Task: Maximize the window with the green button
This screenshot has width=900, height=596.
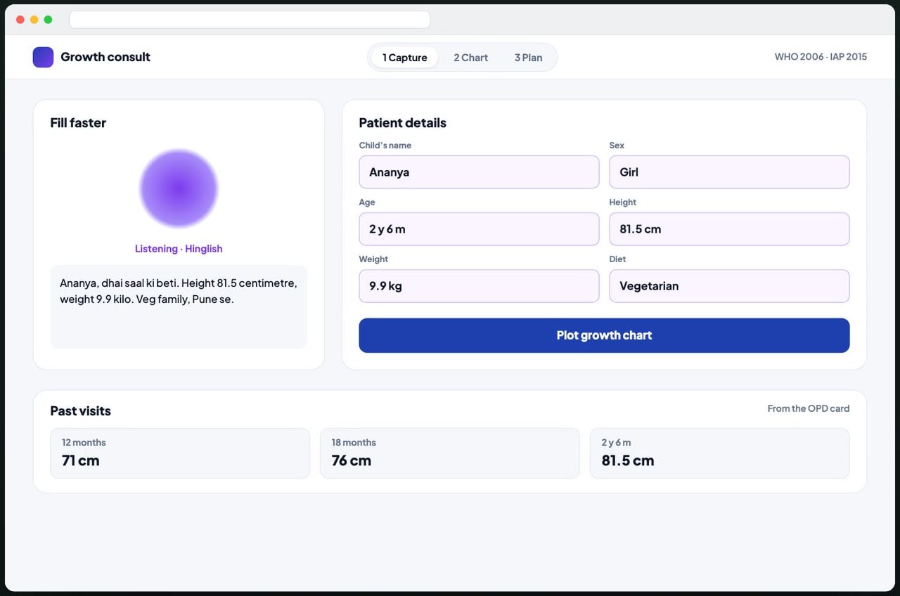Action: (x=49, y=20)
